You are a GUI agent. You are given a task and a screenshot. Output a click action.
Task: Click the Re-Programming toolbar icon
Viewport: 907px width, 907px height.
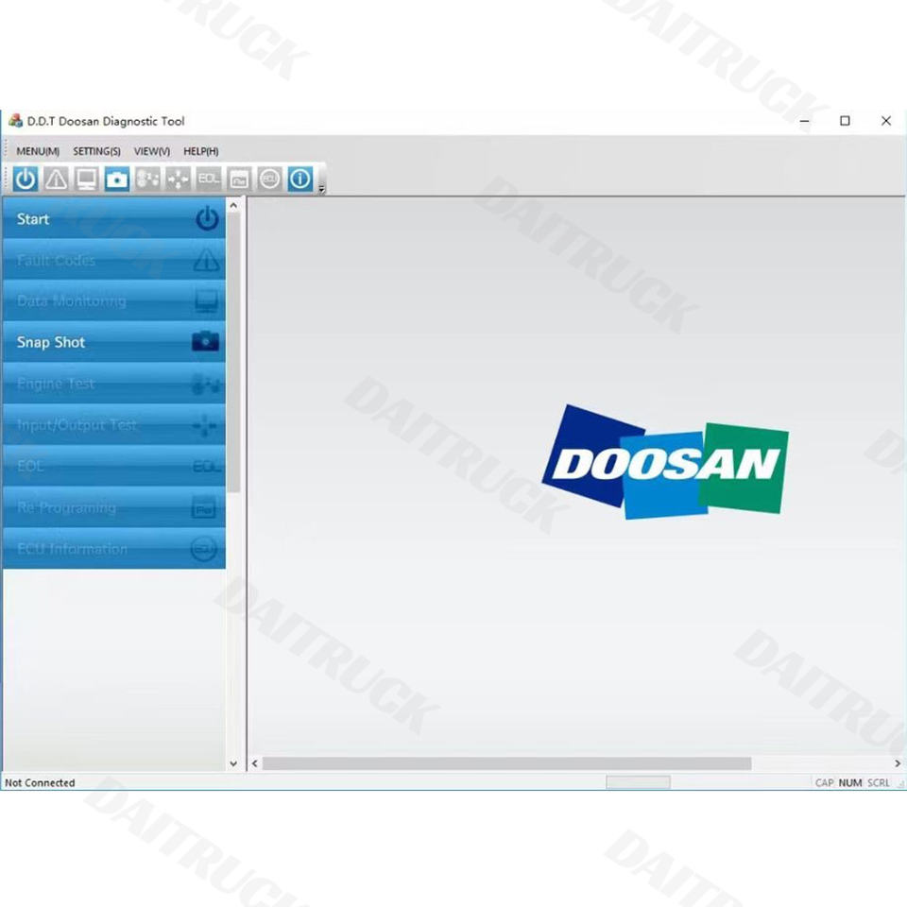point(239,180)
